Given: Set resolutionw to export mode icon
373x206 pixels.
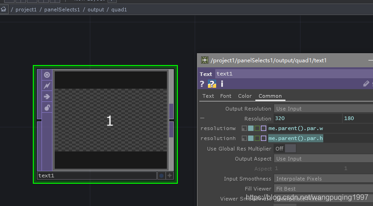Looking at the screenshot, I should (257, 128).
